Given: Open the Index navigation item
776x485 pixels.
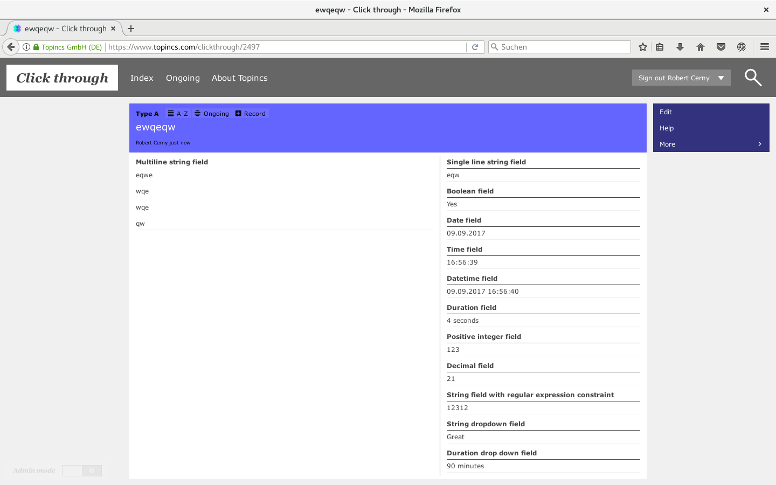Looking at the screenshot, I should (x=142, y=78).
